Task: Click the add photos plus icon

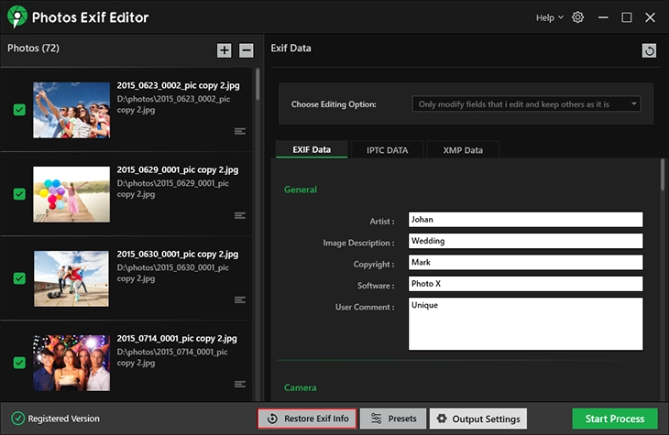Action: click(225, 50)
